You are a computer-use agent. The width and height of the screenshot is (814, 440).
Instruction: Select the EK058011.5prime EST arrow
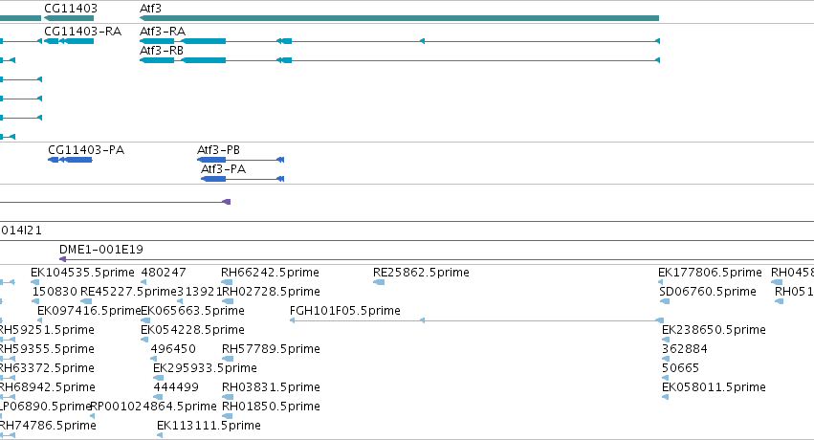[x=665, y=398]
